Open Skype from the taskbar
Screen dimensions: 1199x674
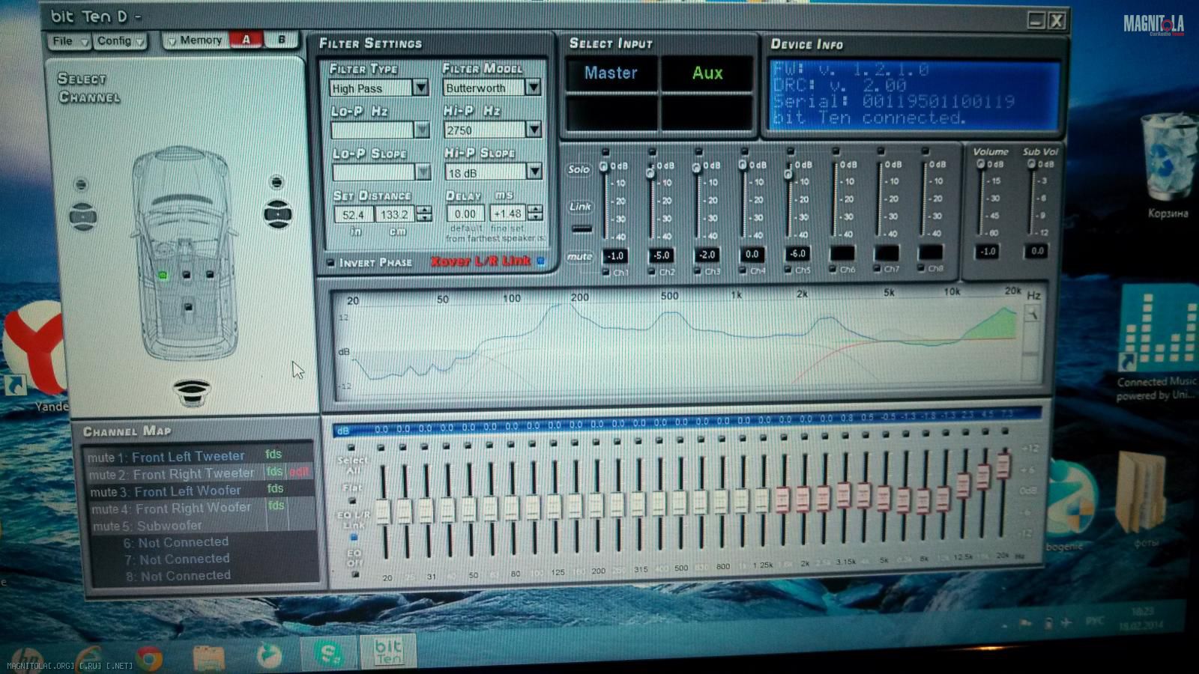pos(329,655)
